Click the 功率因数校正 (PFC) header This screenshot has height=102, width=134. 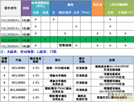pos(40,5)
